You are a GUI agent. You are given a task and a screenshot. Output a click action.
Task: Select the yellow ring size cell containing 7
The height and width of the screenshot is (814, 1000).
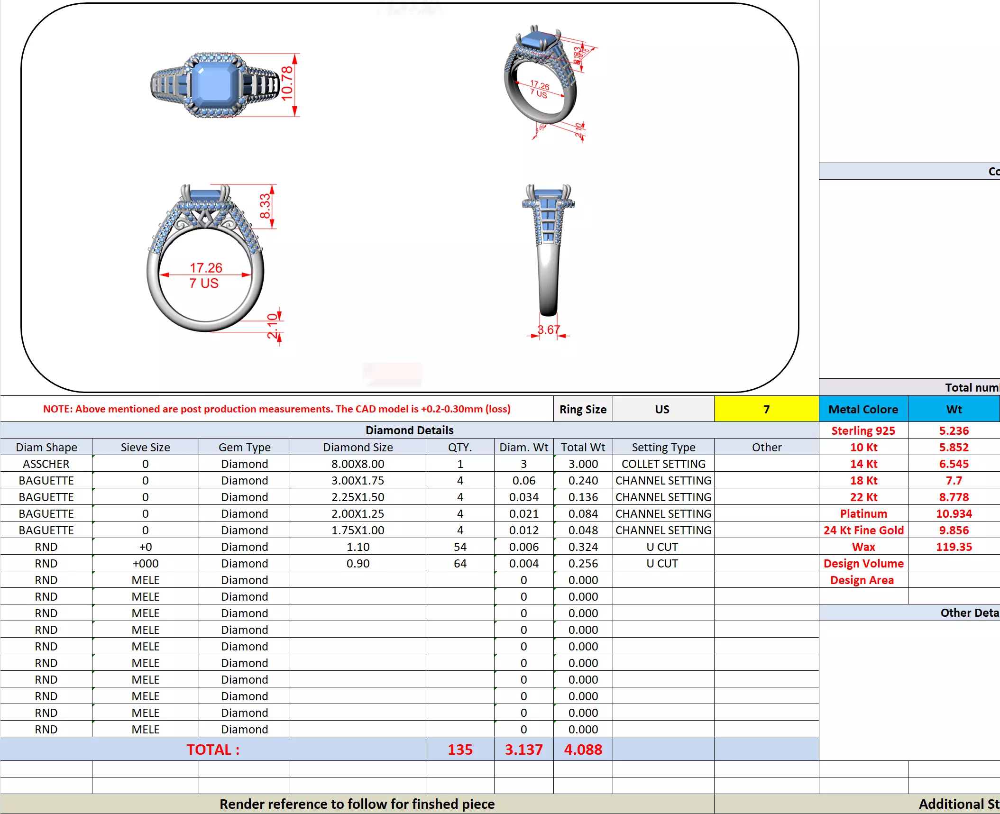click(766, 409)
